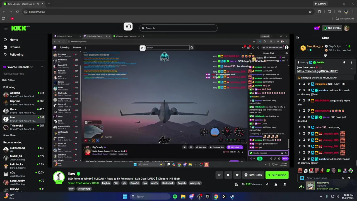Open the user profile avatar menu
The height and width of the screenshot is (201, 357).
coord(347,28)
